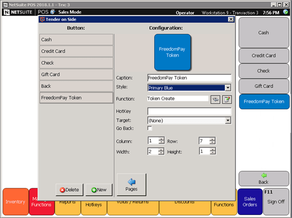Click the NetSuite title bar app icon
292x218 pixels.
tap(5, 5)
